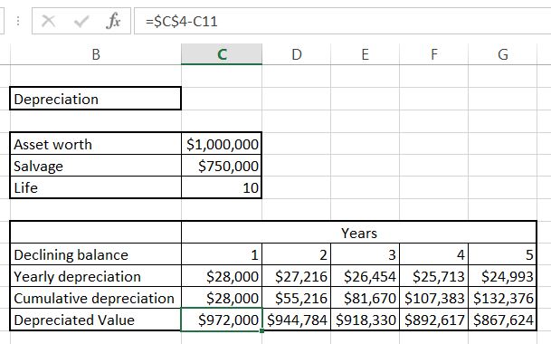Click the Cancel X icon in formula bar
Screen dimensions: 551x344
[x=48, y=21]
